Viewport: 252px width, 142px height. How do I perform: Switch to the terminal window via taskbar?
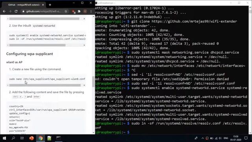coord(59,138)
